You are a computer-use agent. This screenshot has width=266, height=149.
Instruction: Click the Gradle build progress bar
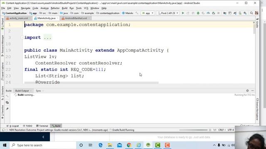click(193, 130)
